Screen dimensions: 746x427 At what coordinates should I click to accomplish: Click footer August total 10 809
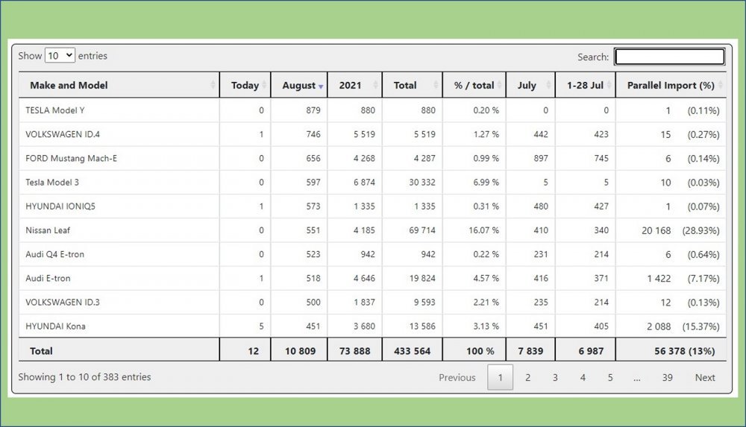click(x=300, y=351)
